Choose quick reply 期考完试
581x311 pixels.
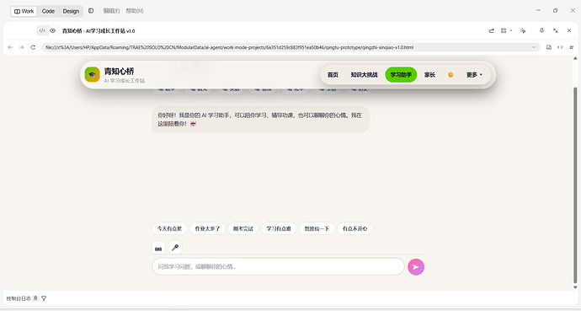point(243,228)
